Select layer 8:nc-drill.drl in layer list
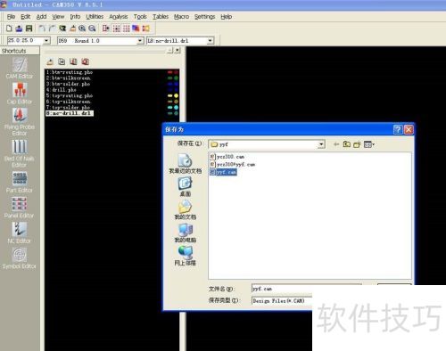The image size is (446, 351). tap(70, 113)
